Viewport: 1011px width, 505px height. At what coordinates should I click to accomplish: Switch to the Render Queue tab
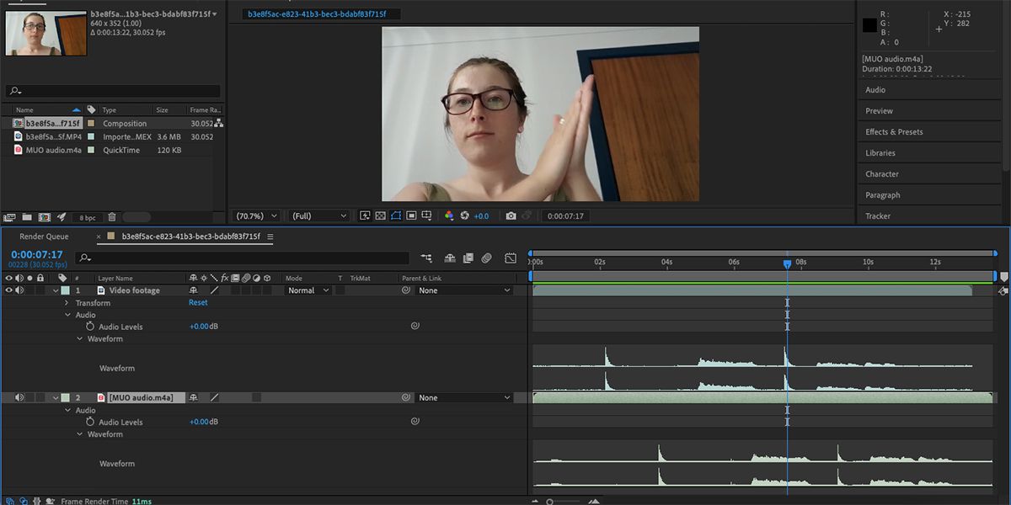(44, 236)
